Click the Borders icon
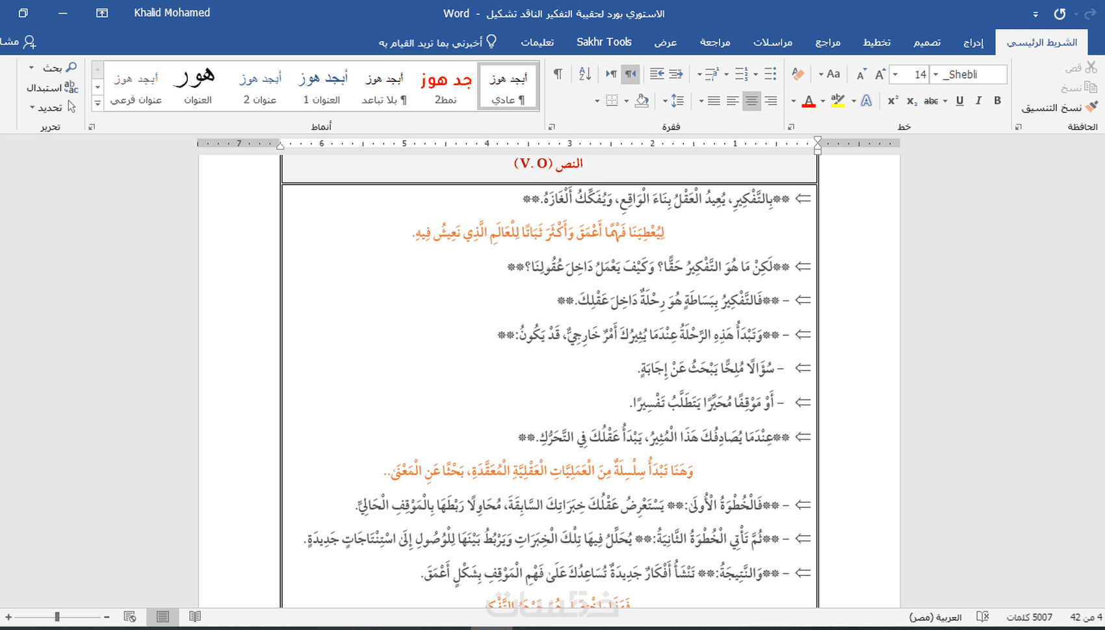The image size is (1105, 630). click(x=612, y=101)
